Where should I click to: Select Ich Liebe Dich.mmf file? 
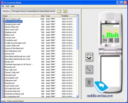(13, 89)
